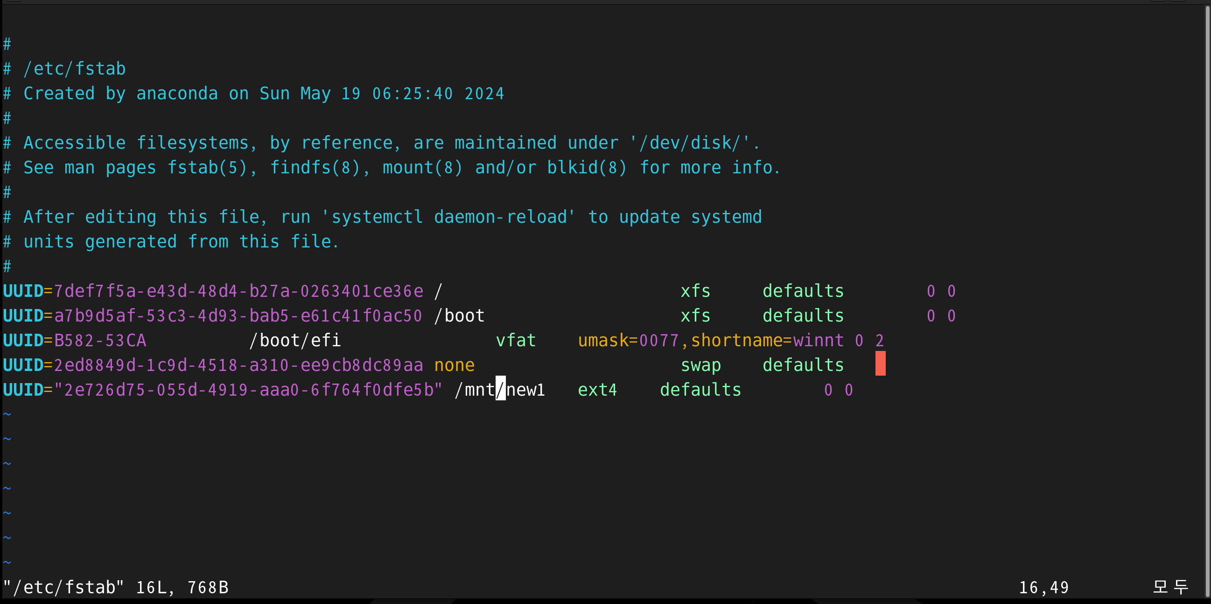Image resolution: width=1211 pixels, height=604 pixels.
Task: Click the UUID=B582-53CA entry
Action: (x=75, y=340)
